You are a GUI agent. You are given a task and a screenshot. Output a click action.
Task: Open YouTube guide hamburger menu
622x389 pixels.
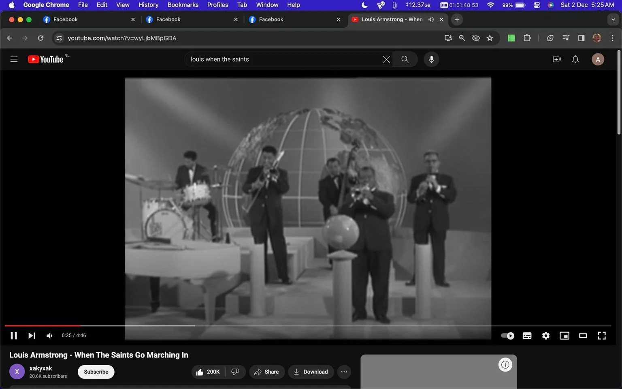tap(14, 59)
